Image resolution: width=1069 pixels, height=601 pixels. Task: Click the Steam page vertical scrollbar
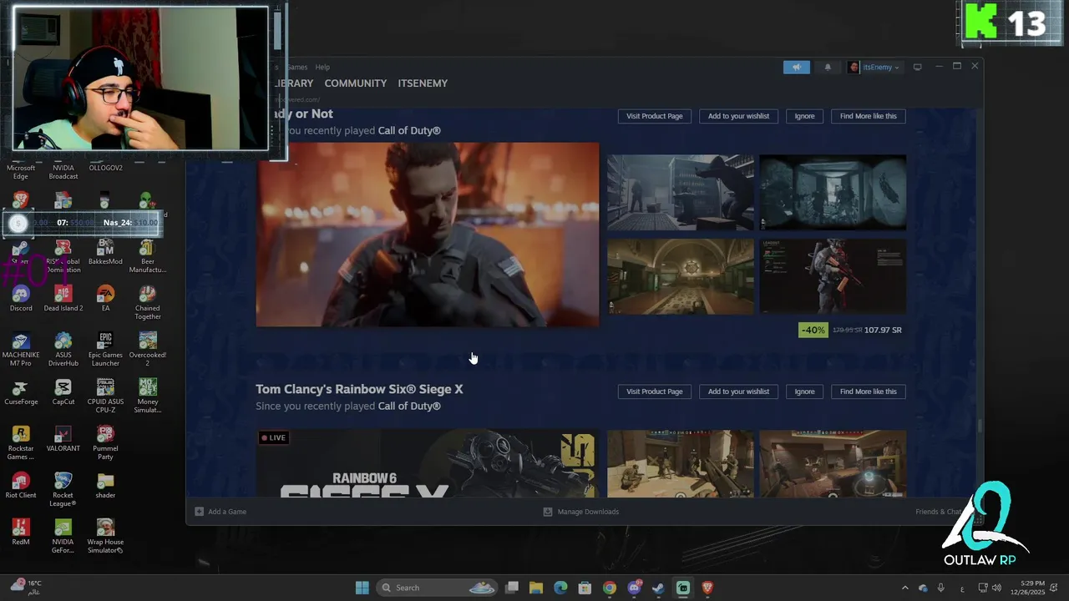pos(980,427)
